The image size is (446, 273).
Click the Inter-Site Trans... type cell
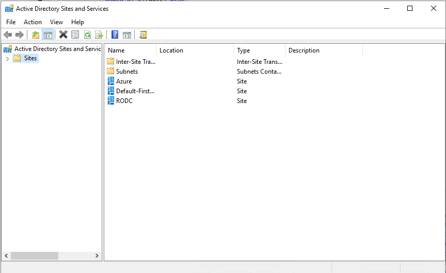[260, 62]
